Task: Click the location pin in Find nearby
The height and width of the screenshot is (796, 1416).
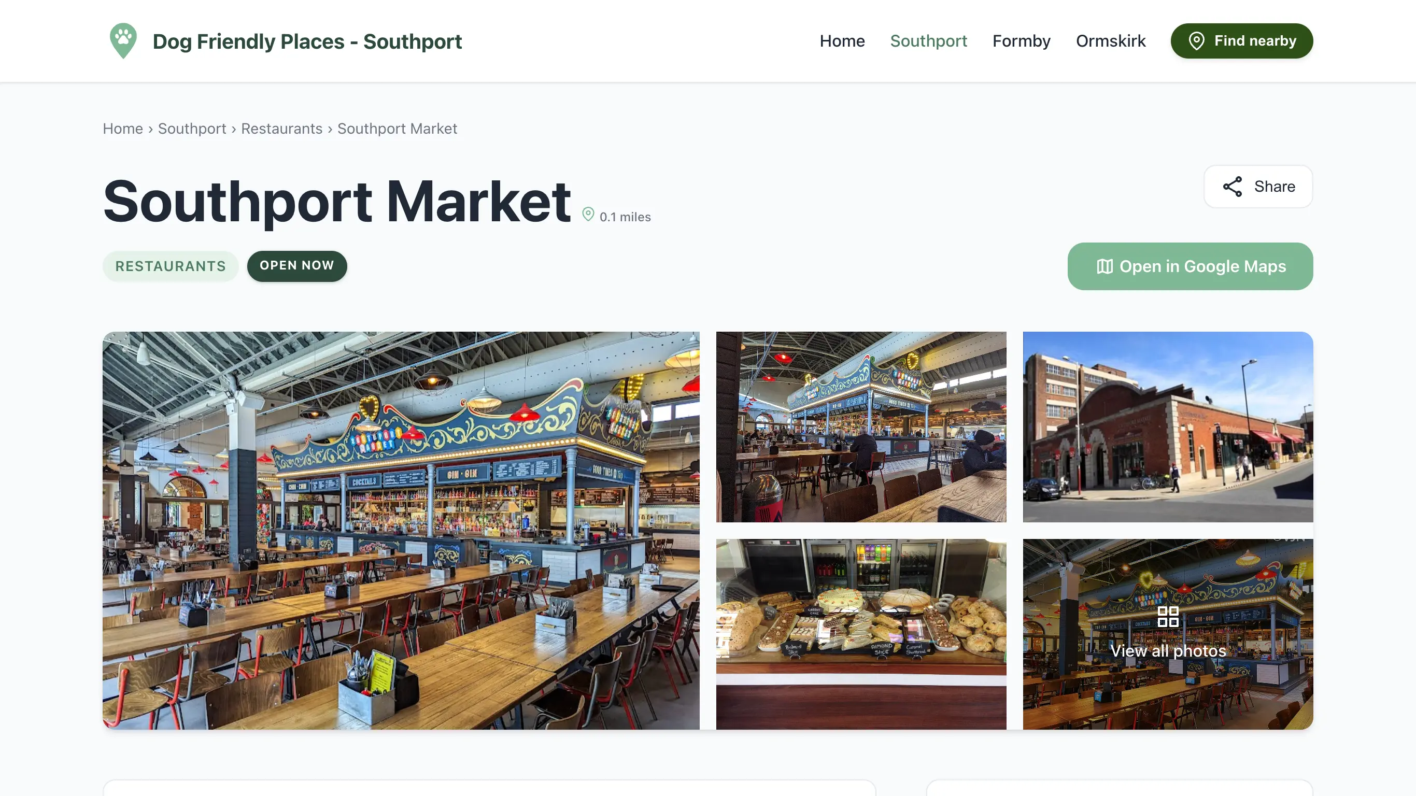Action: [x=1197, y=40]
